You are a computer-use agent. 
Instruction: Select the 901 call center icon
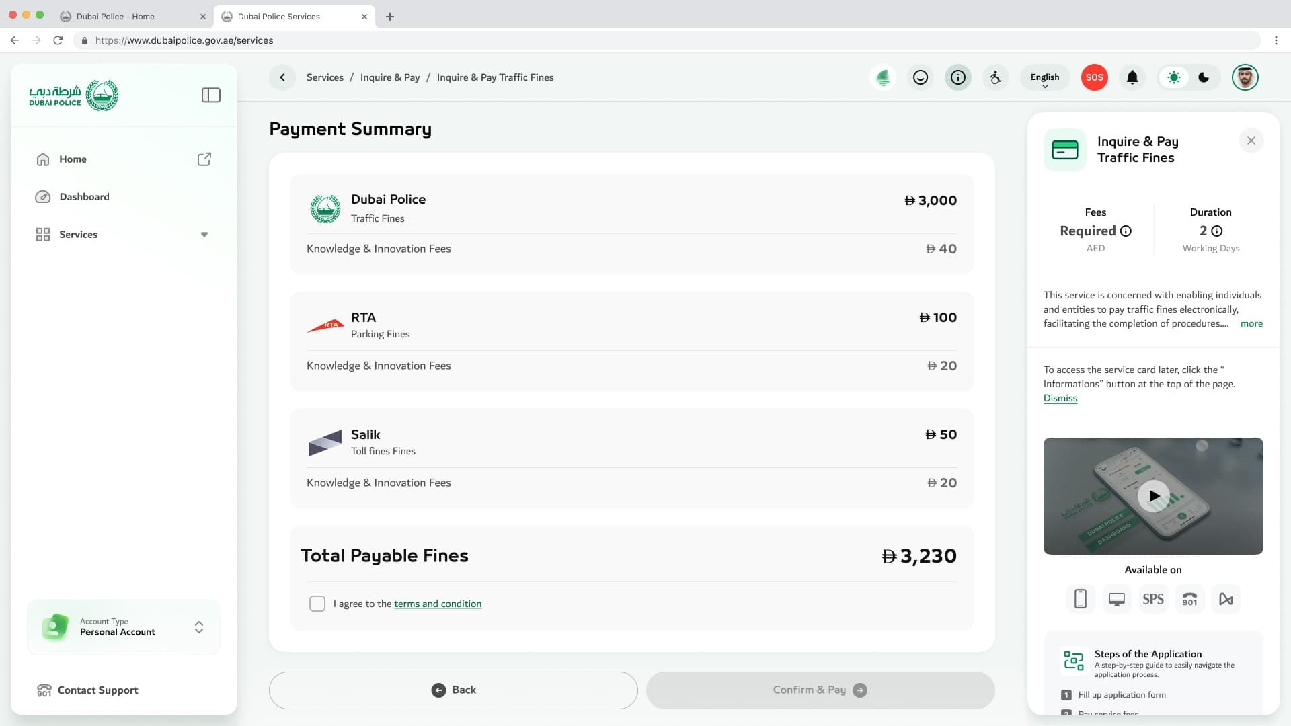[x=1189, y=599]
